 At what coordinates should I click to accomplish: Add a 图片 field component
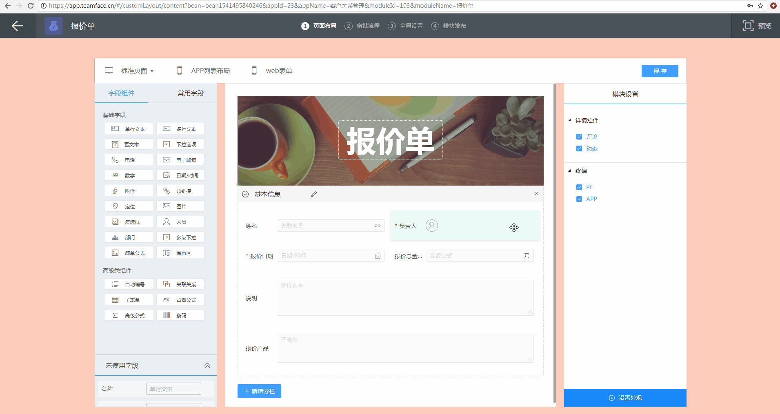tap(180, 206)
